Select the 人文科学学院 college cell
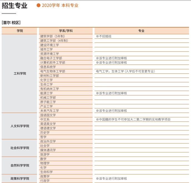Screen dimensions: 191x183 (19, 126)
